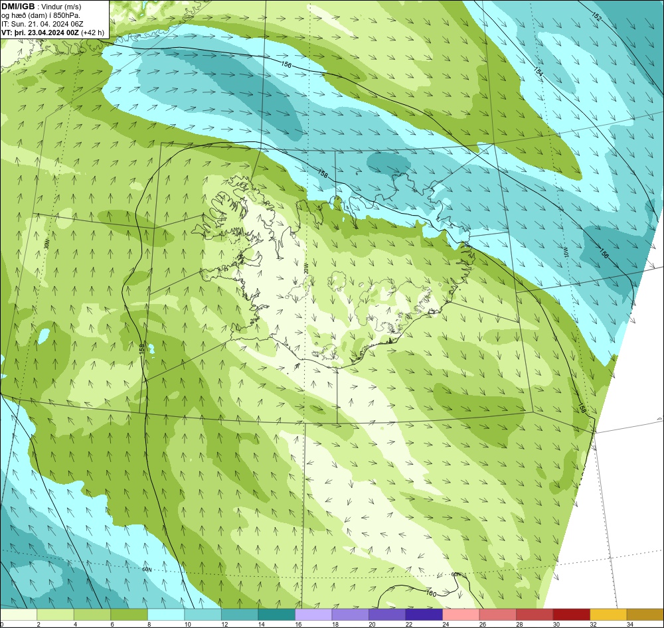This screenshot has height=628, width=664.
Task: Select the "og hæð (dam) í 850hPa." line
Action: (x=41, y=15)
